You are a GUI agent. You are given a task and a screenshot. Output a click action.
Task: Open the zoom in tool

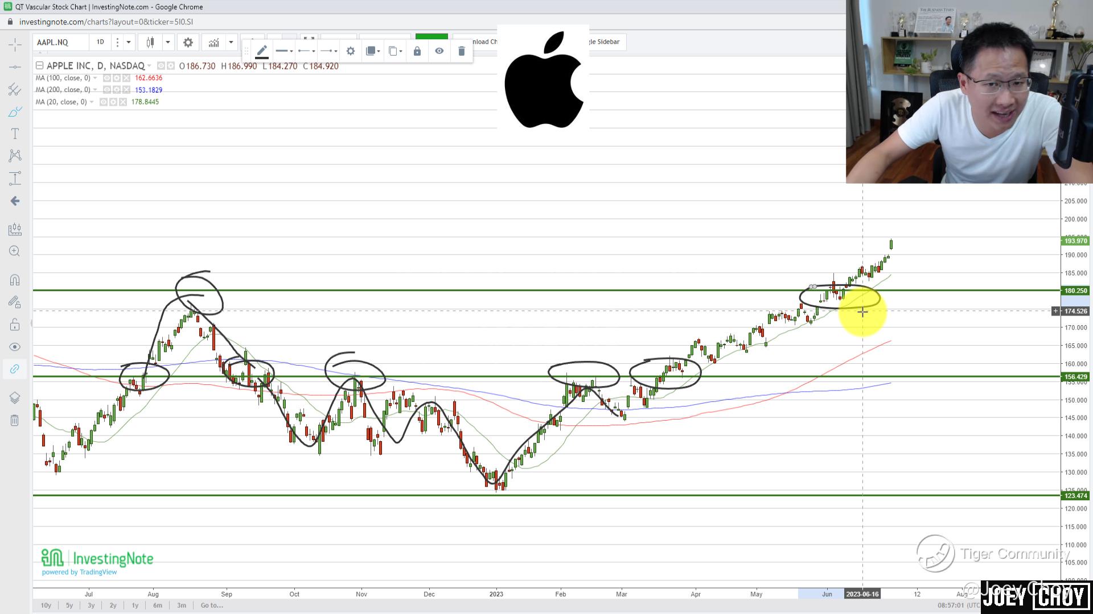click(x=15, y=251)
